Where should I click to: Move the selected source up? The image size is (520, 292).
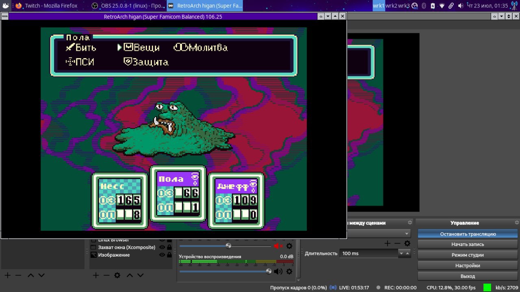click(130, 275)
